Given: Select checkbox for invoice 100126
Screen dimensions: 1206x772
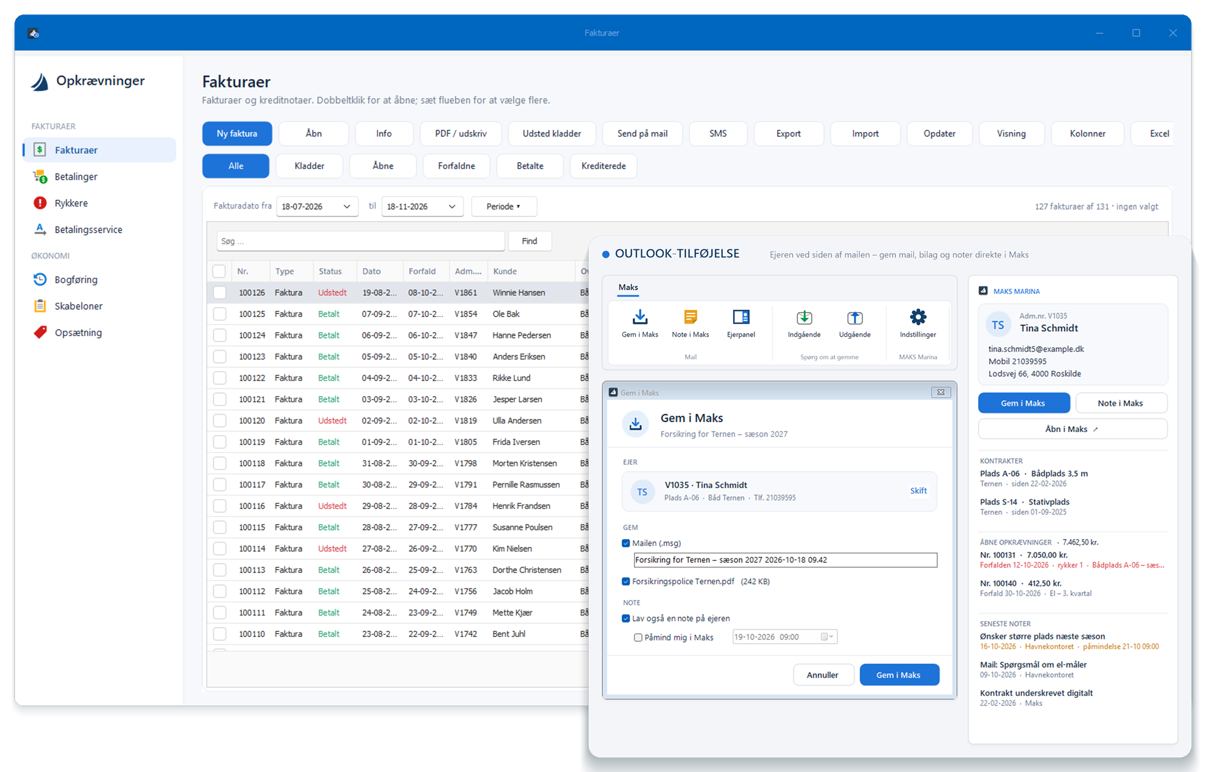Looking at the screenshot, I should (220, 293).
